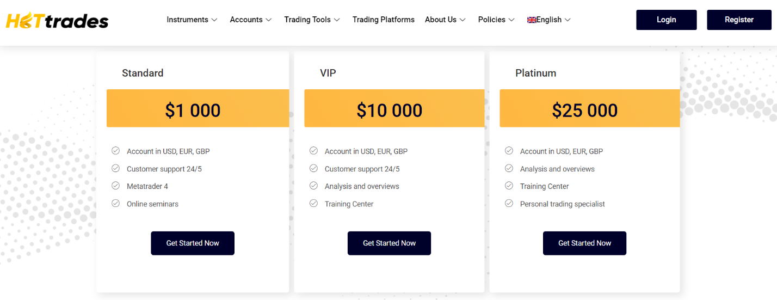Viewport: 777px width, 300px height.
Task: Expand the Trading Tools dropdown
Action: [312, 20]
